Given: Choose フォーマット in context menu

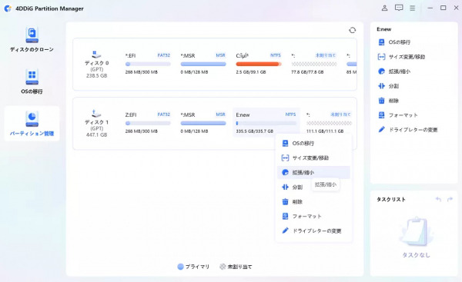Looking at the screenshot, I should point(313,216).
